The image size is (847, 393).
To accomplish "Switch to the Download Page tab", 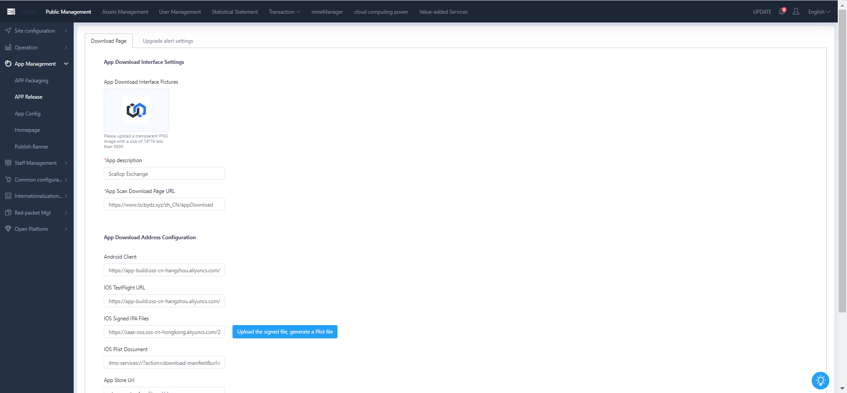I will coord(109,41).
